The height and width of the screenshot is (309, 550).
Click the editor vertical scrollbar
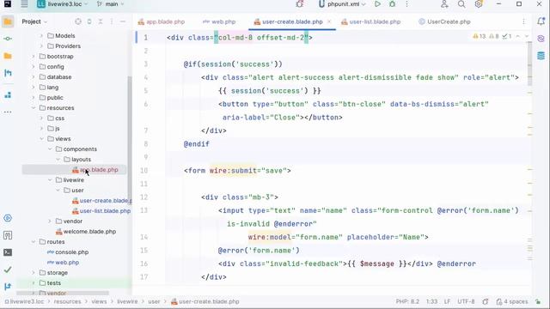point(529,64)
